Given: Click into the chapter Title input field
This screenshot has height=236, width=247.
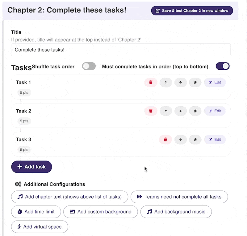Looking at the screenshot, I should point(121,50).
